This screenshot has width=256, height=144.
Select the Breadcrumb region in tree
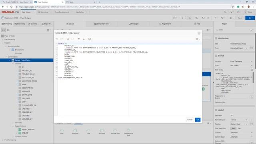point(19,50)
